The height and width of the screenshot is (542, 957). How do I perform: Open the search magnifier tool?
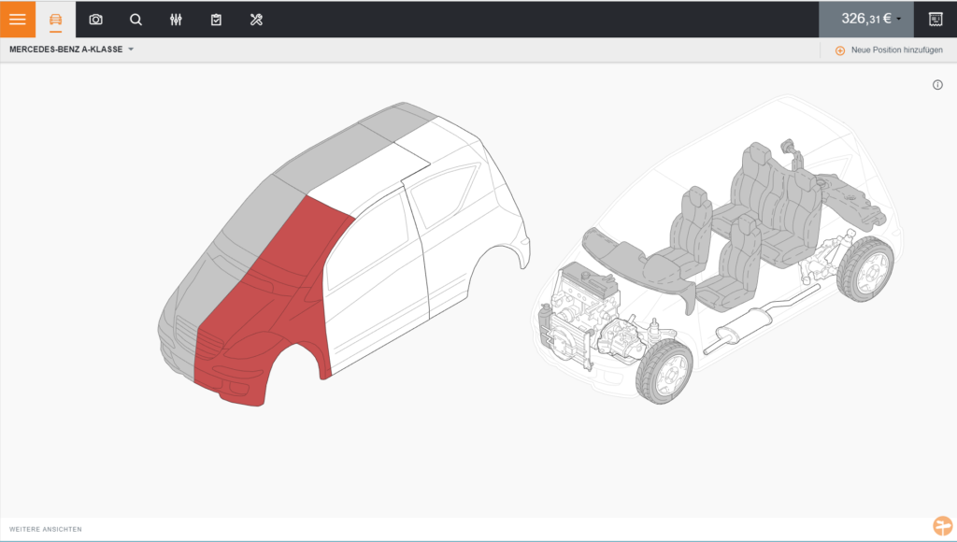[x=136, y=20]
